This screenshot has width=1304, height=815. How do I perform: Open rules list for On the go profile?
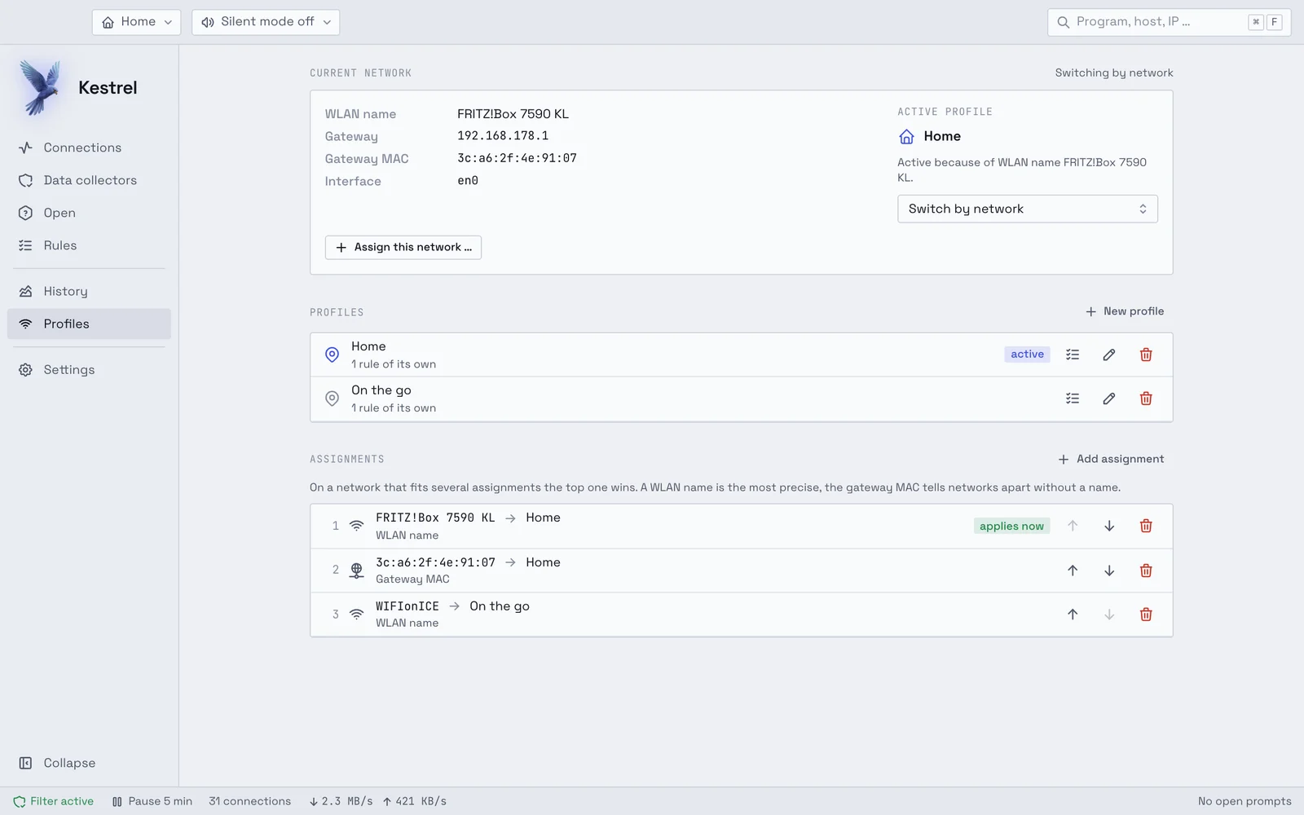[1073, 399]
